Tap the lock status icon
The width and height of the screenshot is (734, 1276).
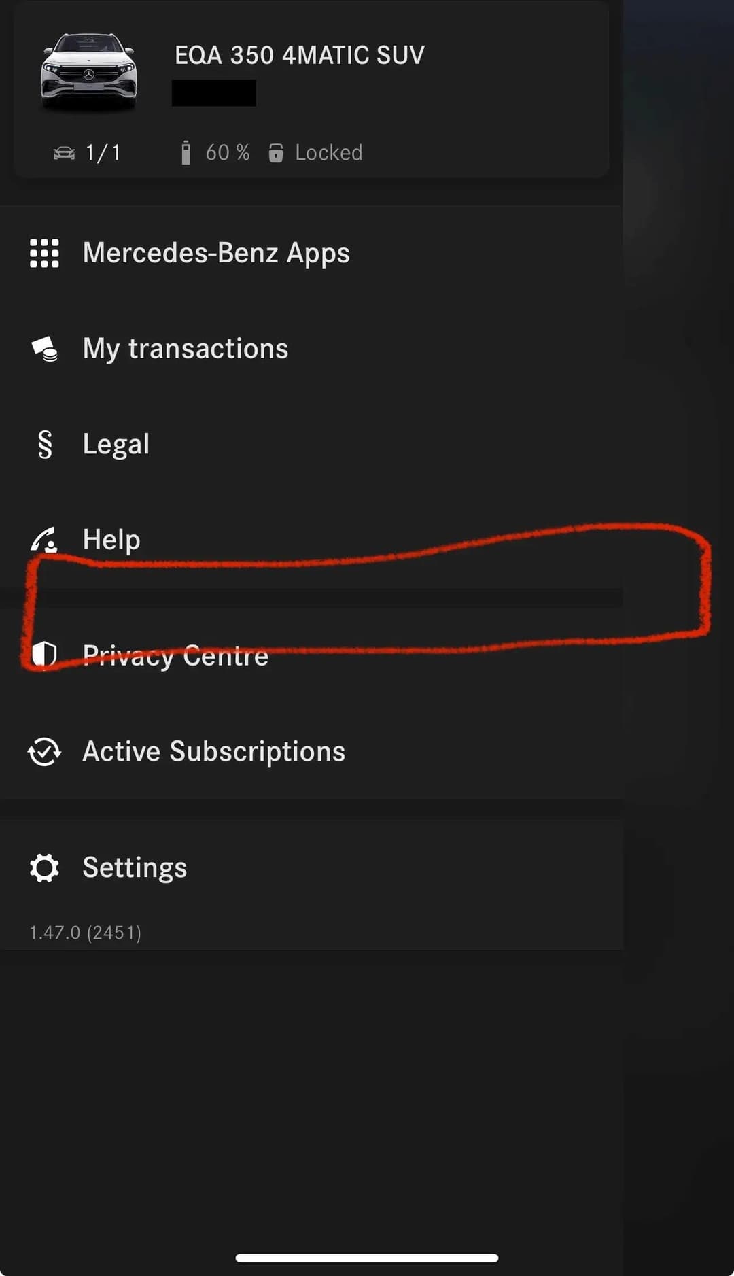coord(275,153)
